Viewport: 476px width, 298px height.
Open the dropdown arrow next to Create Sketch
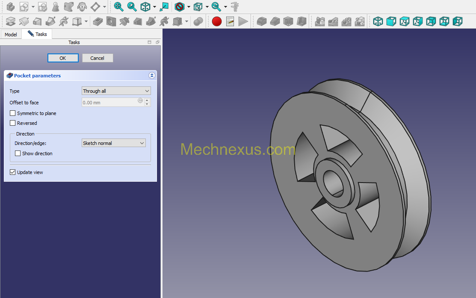pos(33,7)
